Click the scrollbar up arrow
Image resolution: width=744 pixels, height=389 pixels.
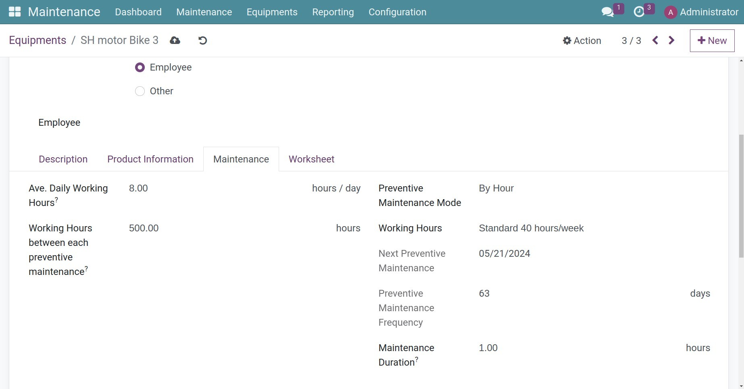741,60
